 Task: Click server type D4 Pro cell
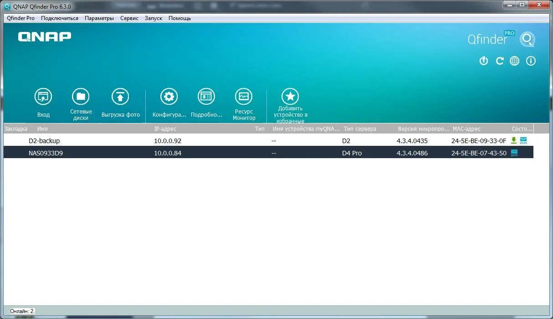352,153
